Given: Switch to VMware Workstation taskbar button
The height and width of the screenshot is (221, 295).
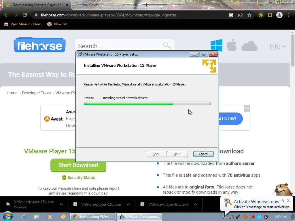Looking at the screenshot, I should [140, 217].
